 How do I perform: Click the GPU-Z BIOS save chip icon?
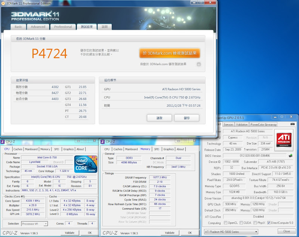[x=291, y=156]
